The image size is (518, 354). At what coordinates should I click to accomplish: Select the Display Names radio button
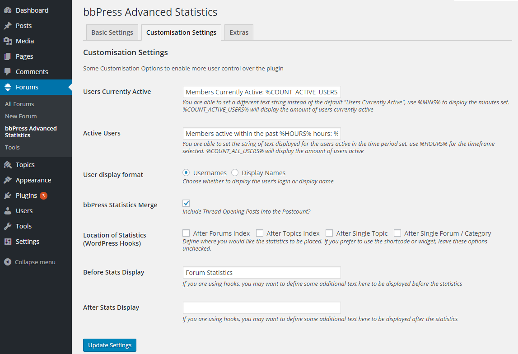click(234, 172)
